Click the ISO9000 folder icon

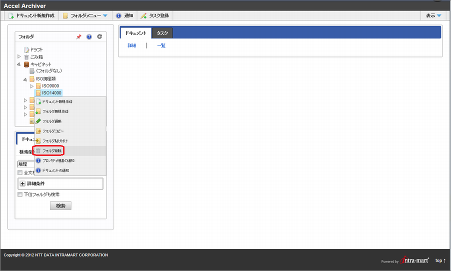(x=38, y=85)
